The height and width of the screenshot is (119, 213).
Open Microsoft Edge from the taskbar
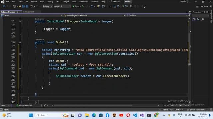[94, 115]
